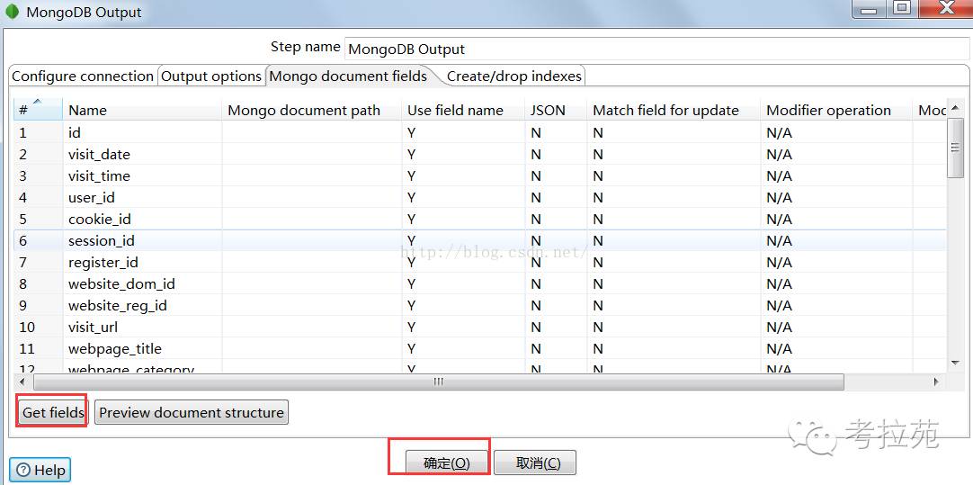Click Modifier operation N/A in webpage_title row

[836, 348]
